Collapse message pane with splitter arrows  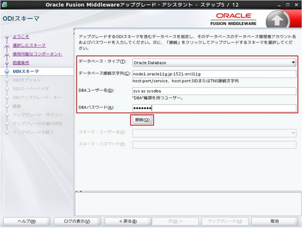[79, 191]
